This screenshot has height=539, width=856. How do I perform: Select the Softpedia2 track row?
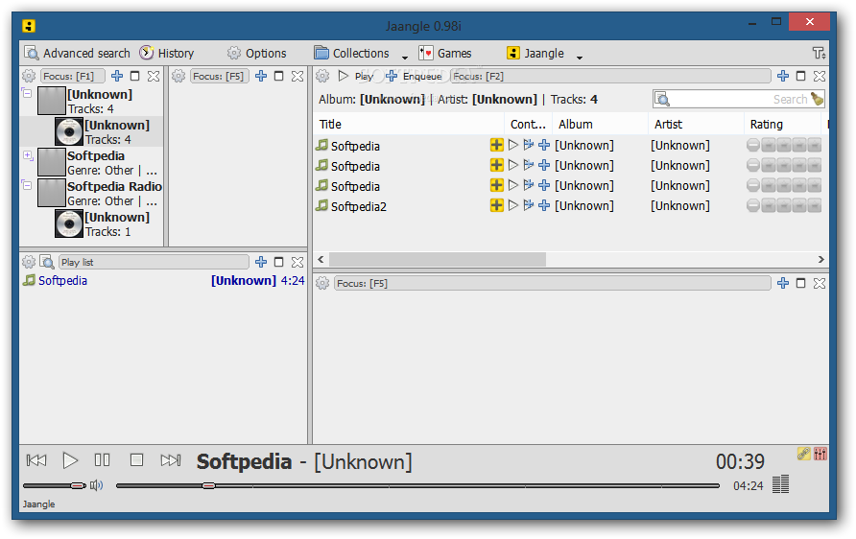(x=571, y=205)
